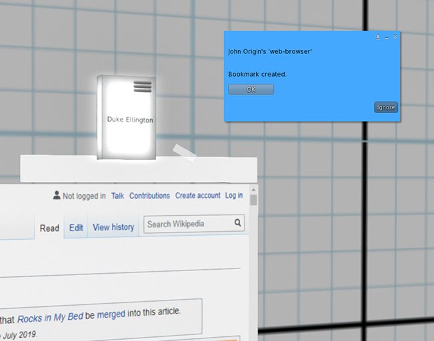Image resolution: width=434 pixels, height=341 pixels.
Task: Click the Log in link
Action: [234, 196]
